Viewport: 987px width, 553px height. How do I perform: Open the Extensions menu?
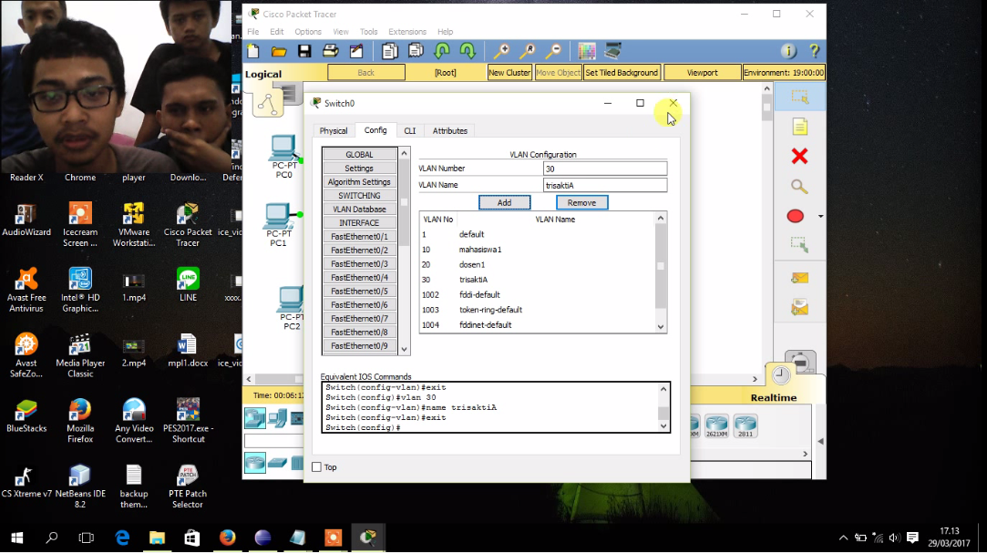coord(407,32)
